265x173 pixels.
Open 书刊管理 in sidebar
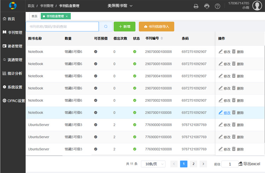click(x=13, y=32)
